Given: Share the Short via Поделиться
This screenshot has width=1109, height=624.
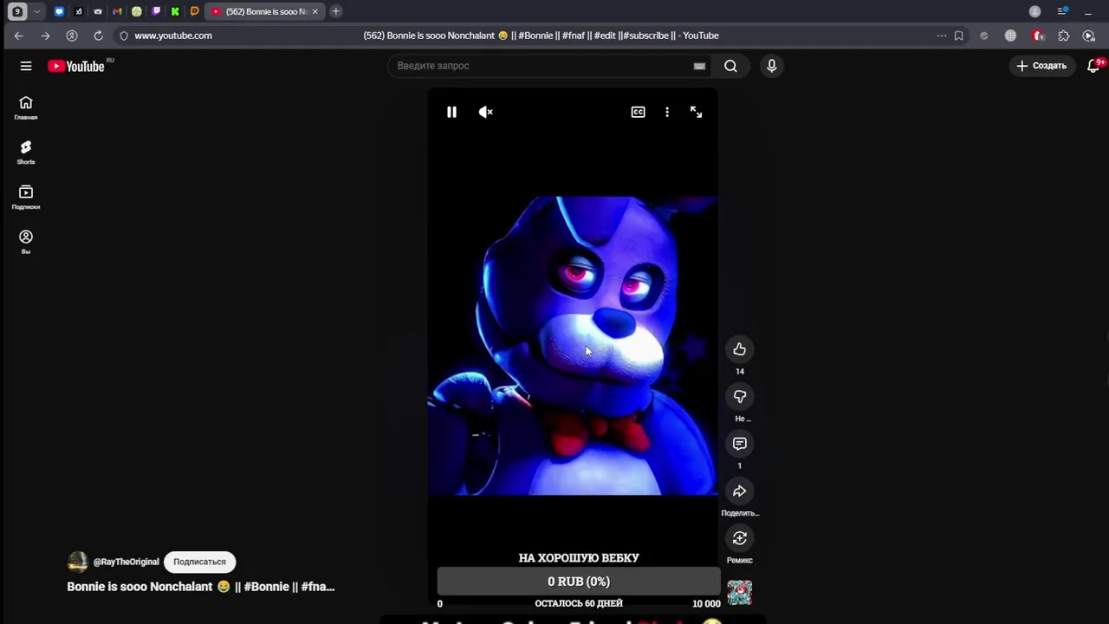Looking at the screenshot, I should pyautogui.click(x=739, y=491).
